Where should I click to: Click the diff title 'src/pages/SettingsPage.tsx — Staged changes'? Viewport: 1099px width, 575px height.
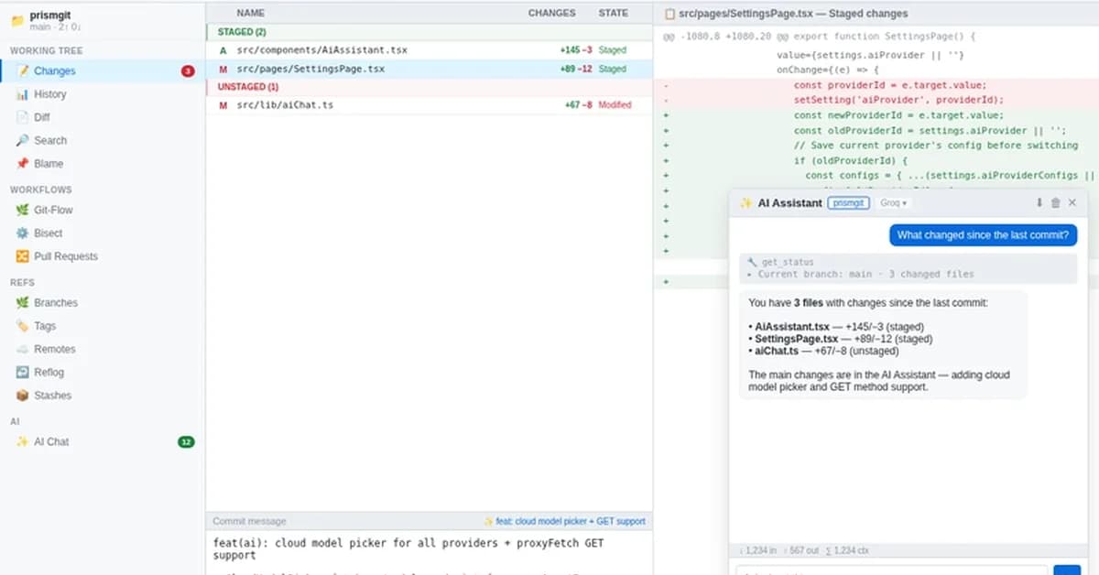coord(793,14)
